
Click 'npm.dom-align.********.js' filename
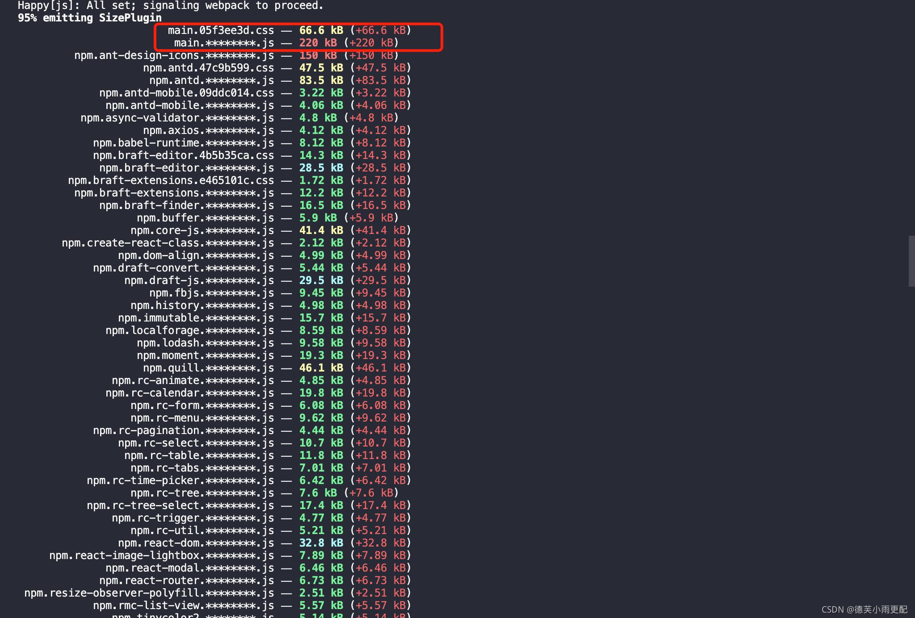tap(196, 255)
